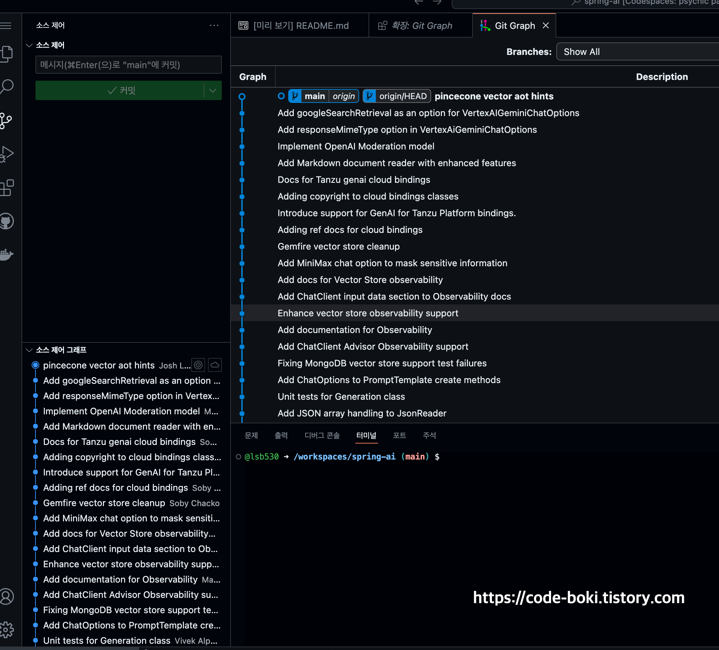Image resolution: width=719 pixels, height=650 pixels.
Task: Open Run and Debug icon
Action: click(x=6, y=154)
